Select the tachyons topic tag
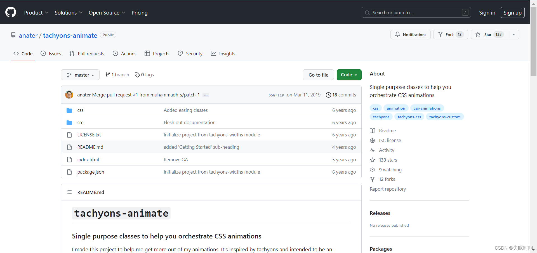537x253 pixels. pos(381,117)
